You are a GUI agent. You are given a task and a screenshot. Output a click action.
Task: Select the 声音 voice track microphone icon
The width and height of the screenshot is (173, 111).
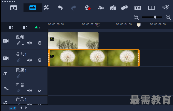click(6, 88)
